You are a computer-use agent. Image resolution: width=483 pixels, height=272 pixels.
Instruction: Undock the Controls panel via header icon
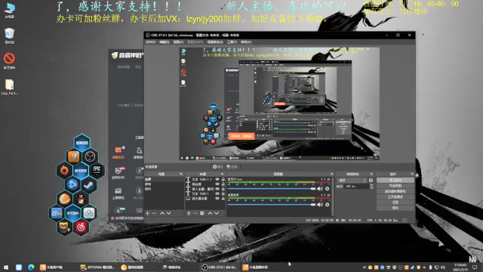(412, 175)
